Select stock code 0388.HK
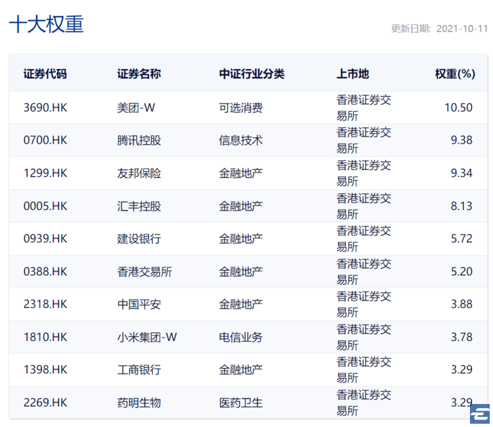493x427 pixels. 45,271
